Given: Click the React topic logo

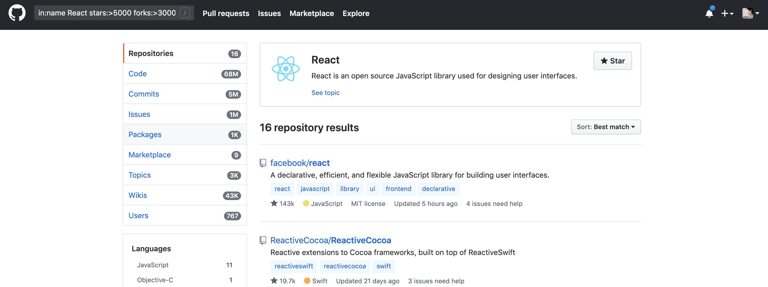Looking at the screenshot, I should pyautogui.click(x=285, y=69).
